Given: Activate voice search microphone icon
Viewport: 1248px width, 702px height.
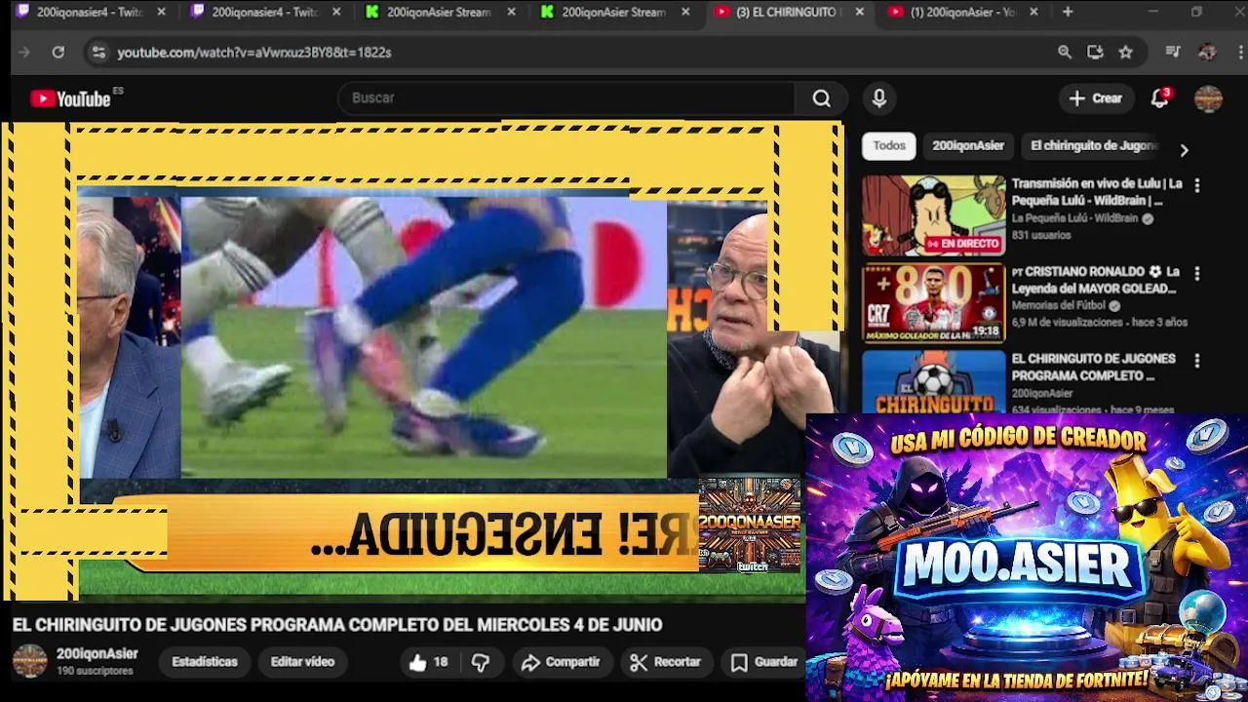Looking at the screenshot, I should (x=878, y=98).
